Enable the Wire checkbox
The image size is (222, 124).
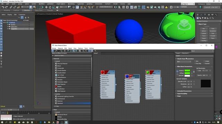[195, 61]
